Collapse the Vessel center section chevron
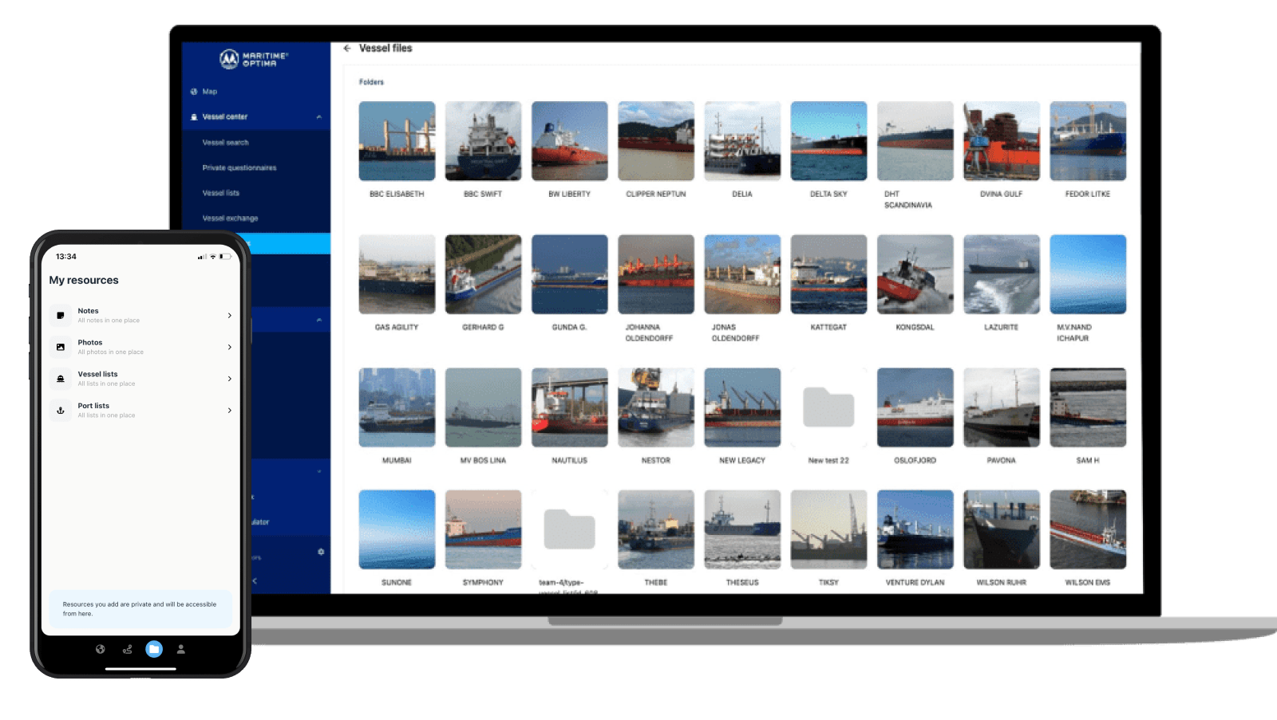Image resolution: width=1277 pixels, height=720 pixels. coord(318,116)
